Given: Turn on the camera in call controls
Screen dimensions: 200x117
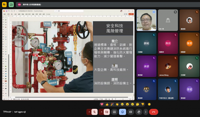Looking at the screenshot, I should tap(107, 112).
